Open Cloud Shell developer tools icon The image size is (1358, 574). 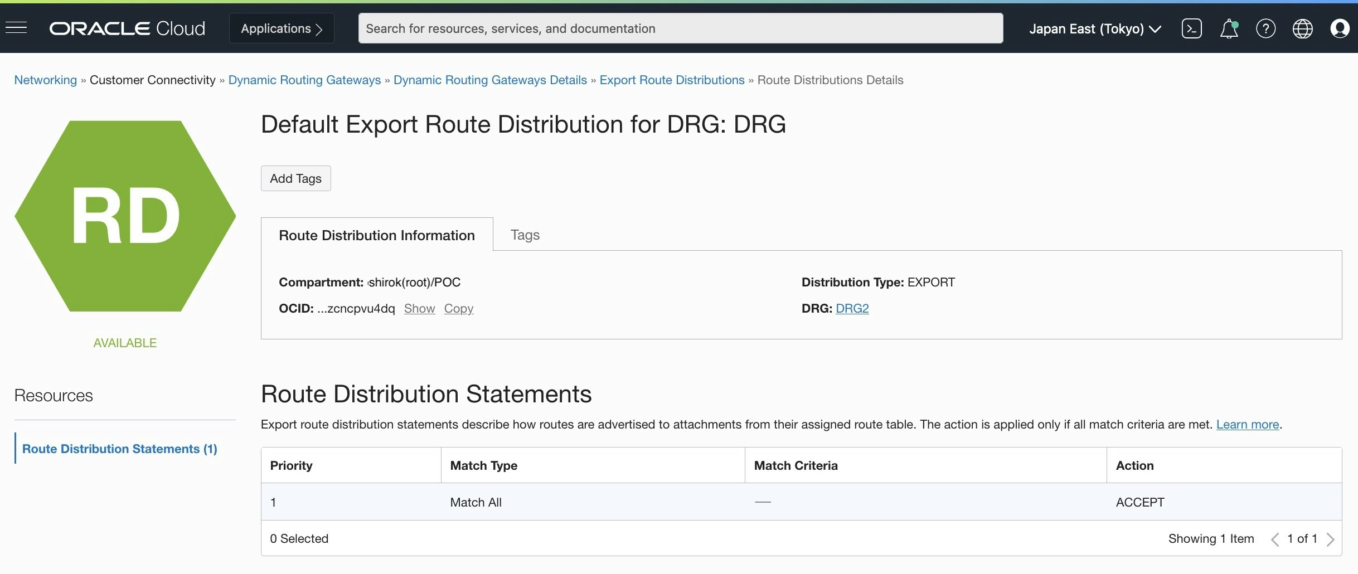1191,28
